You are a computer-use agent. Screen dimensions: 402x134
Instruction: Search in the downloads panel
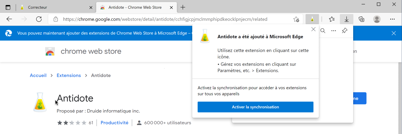point(323,31)
